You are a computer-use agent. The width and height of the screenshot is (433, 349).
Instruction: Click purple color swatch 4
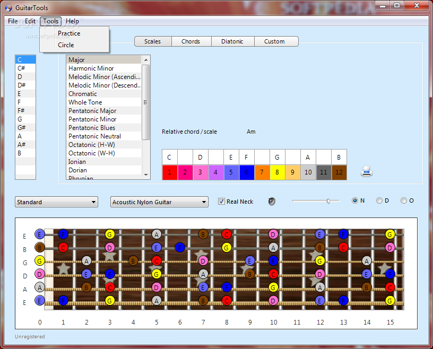tap(215, 172)
